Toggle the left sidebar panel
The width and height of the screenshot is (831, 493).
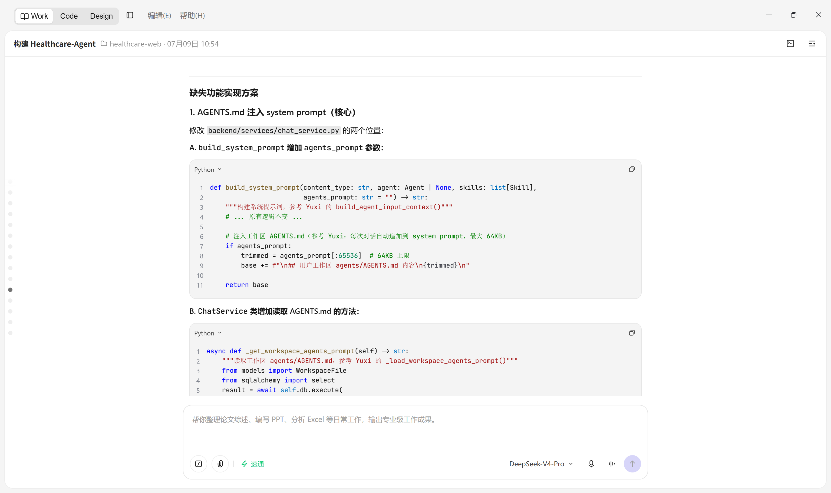coord(130,15)
